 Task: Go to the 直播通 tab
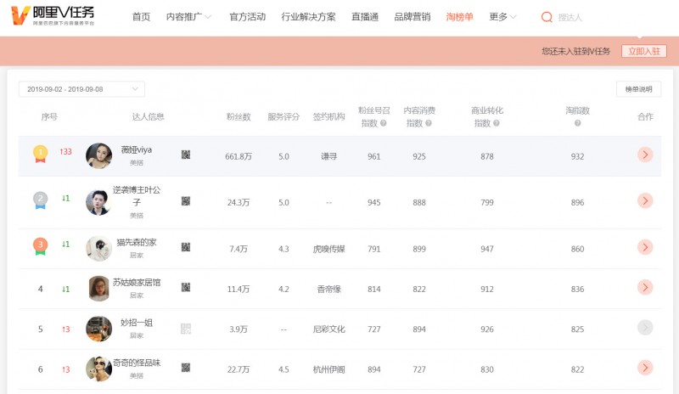tap(365, 17)
